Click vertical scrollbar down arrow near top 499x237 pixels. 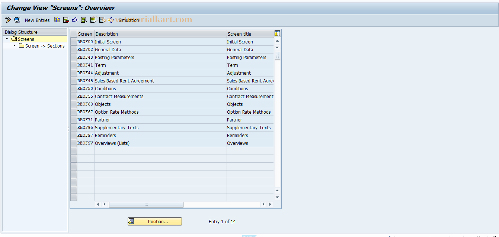click(277, 48)
